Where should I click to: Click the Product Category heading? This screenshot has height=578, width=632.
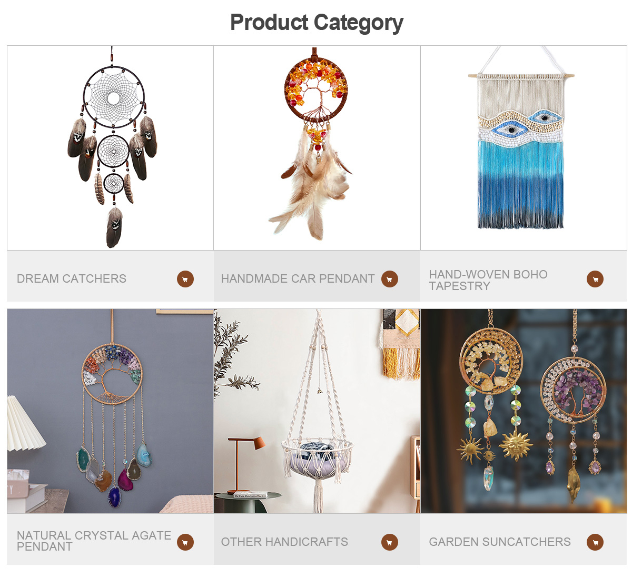pos(317,23)
